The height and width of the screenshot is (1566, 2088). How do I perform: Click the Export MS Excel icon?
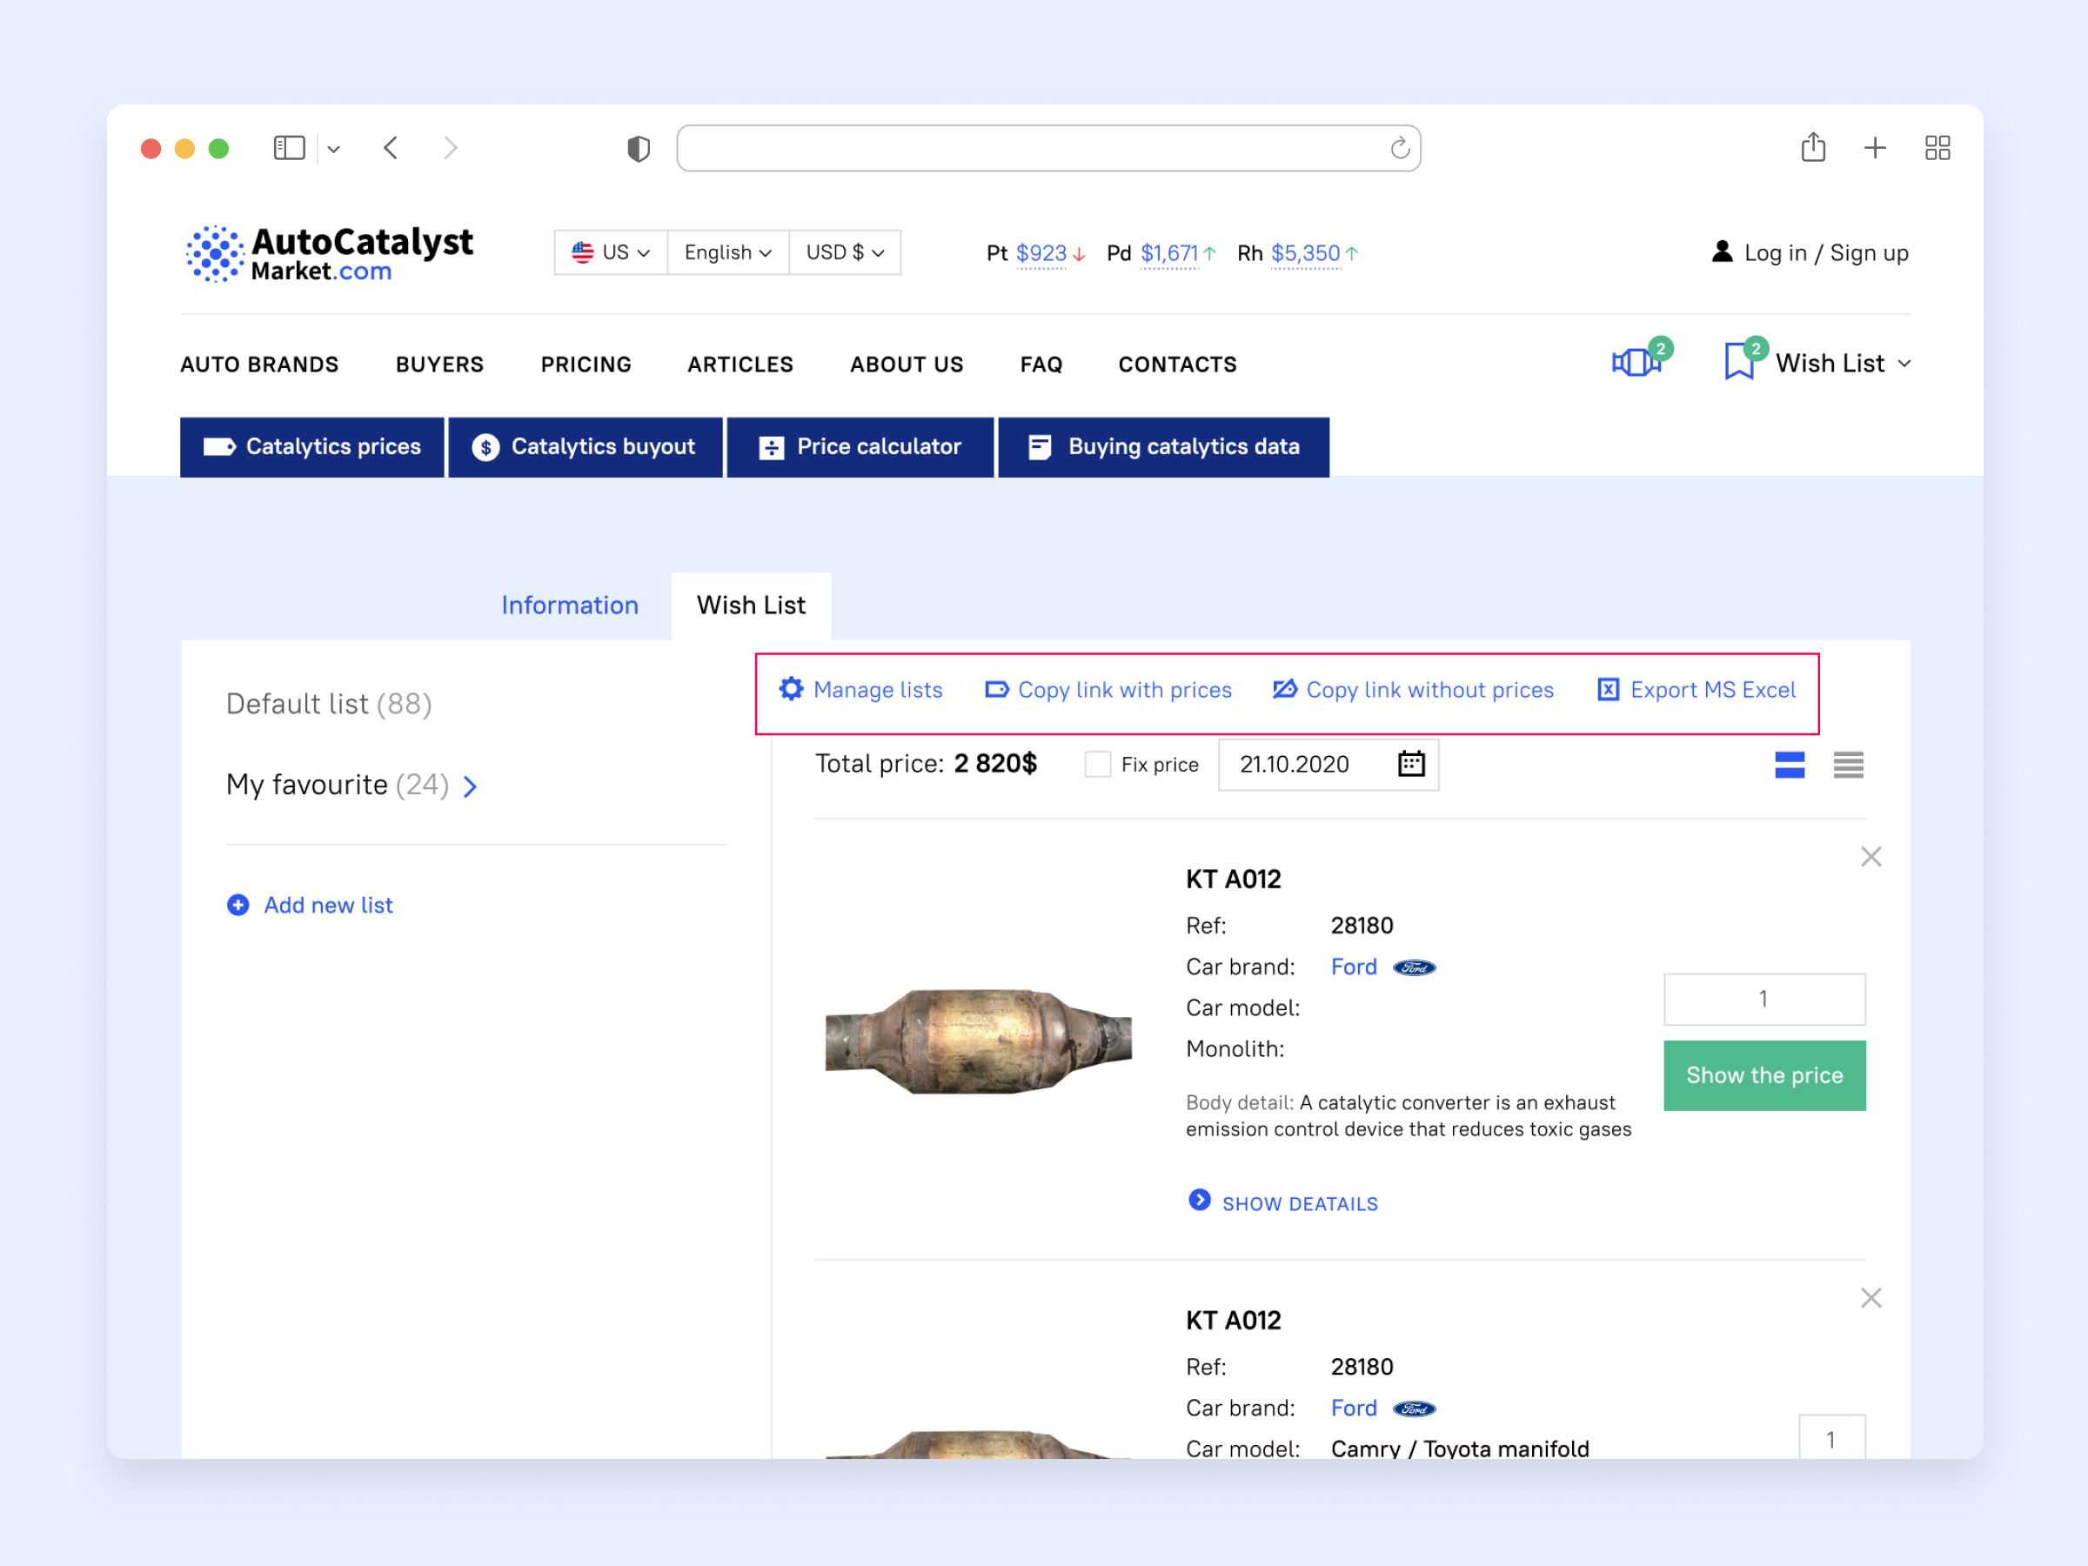pyautogui.click(x=1608, y=689)
